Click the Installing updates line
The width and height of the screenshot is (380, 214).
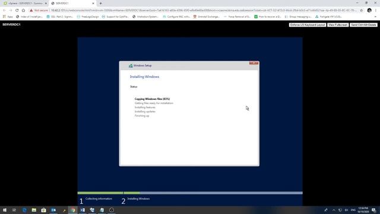(145, 112)
